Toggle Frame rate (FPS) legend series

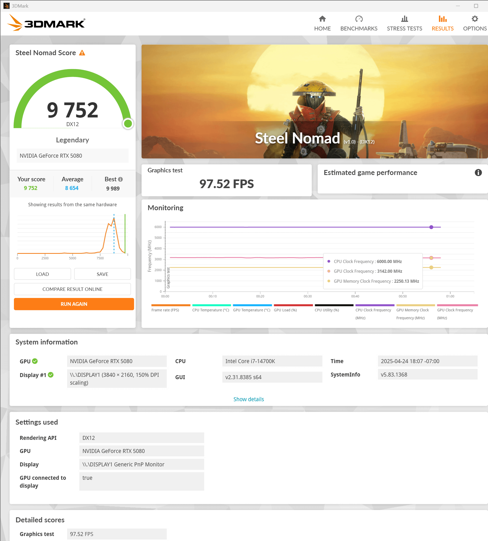point(170,309)
